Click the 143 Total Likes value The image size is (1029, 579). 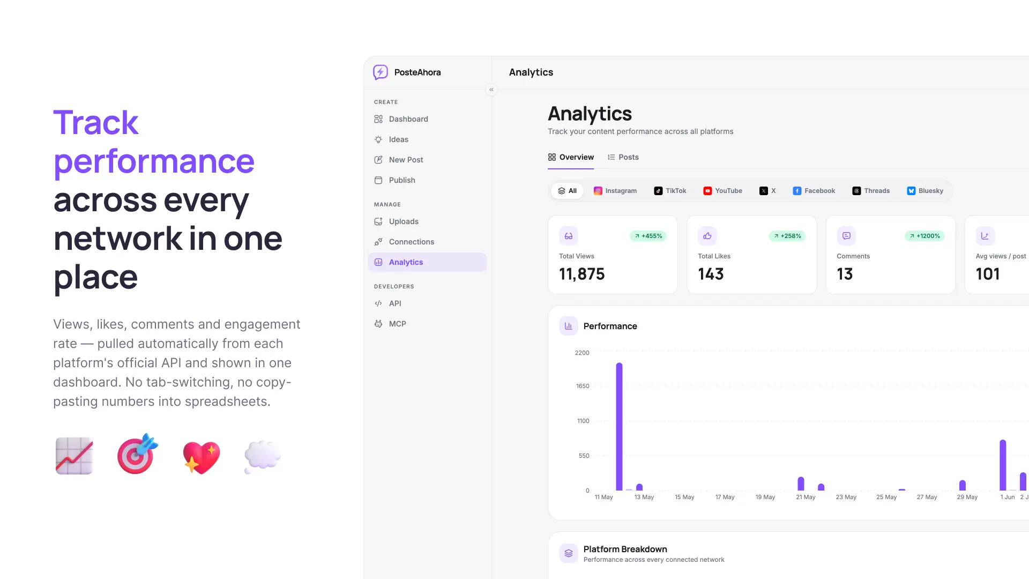711,274
